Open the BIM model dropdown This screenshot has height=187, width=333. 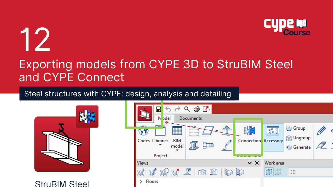[177, 138]
